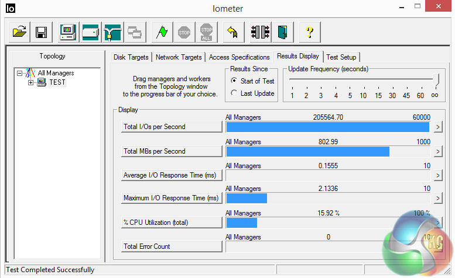Open test configuration file icon
This screenshot has width=455, height=278.
pos(19,32)
